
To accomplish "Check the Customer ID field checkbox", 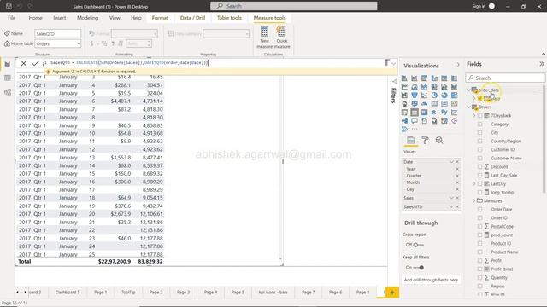I will click(480, 150).
